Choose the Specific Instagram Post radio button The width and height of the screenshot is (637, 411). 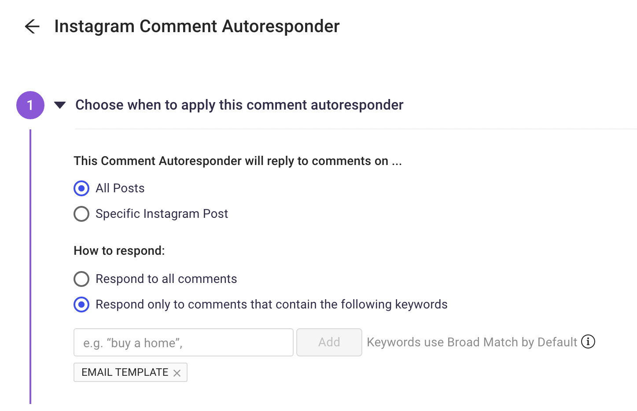tap(81, 214)
